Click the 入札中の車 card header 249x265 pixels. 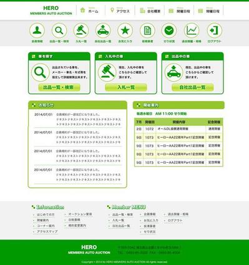126,56
